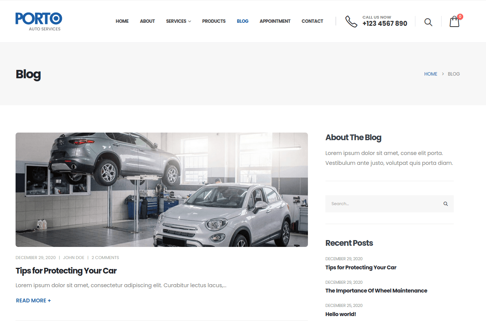Click the Read More + link
The width and height of the screenshot is (486, 321).
click(x=33, y=300)
